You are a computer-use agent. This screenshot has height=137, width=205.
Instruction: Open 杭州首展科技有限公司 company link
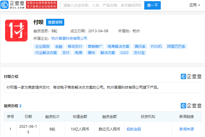point(69,39)
